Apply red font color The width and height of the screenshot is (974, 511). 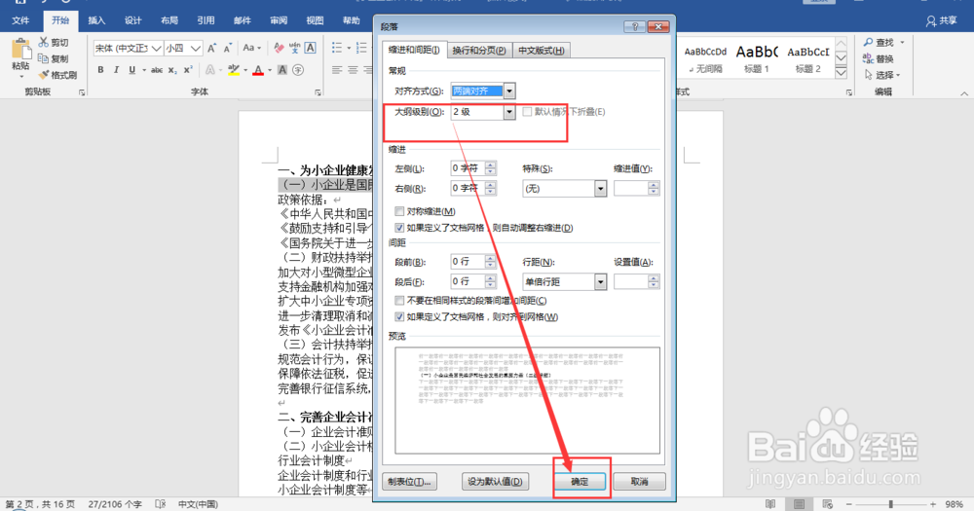[258, 70]
